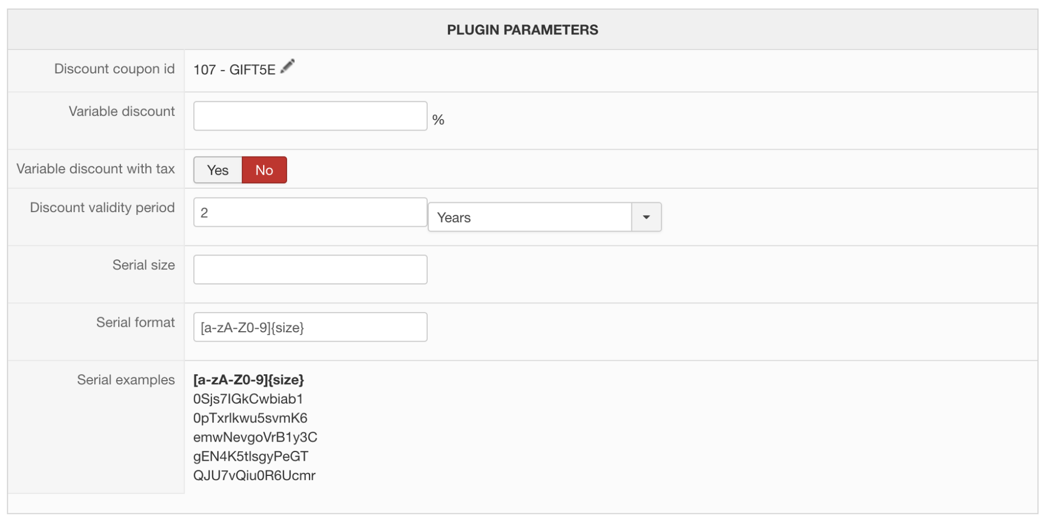Click serial example emwNevgoVrB1y3C
This screenshot has width=1046, height=521.
[x=255, y=437]
